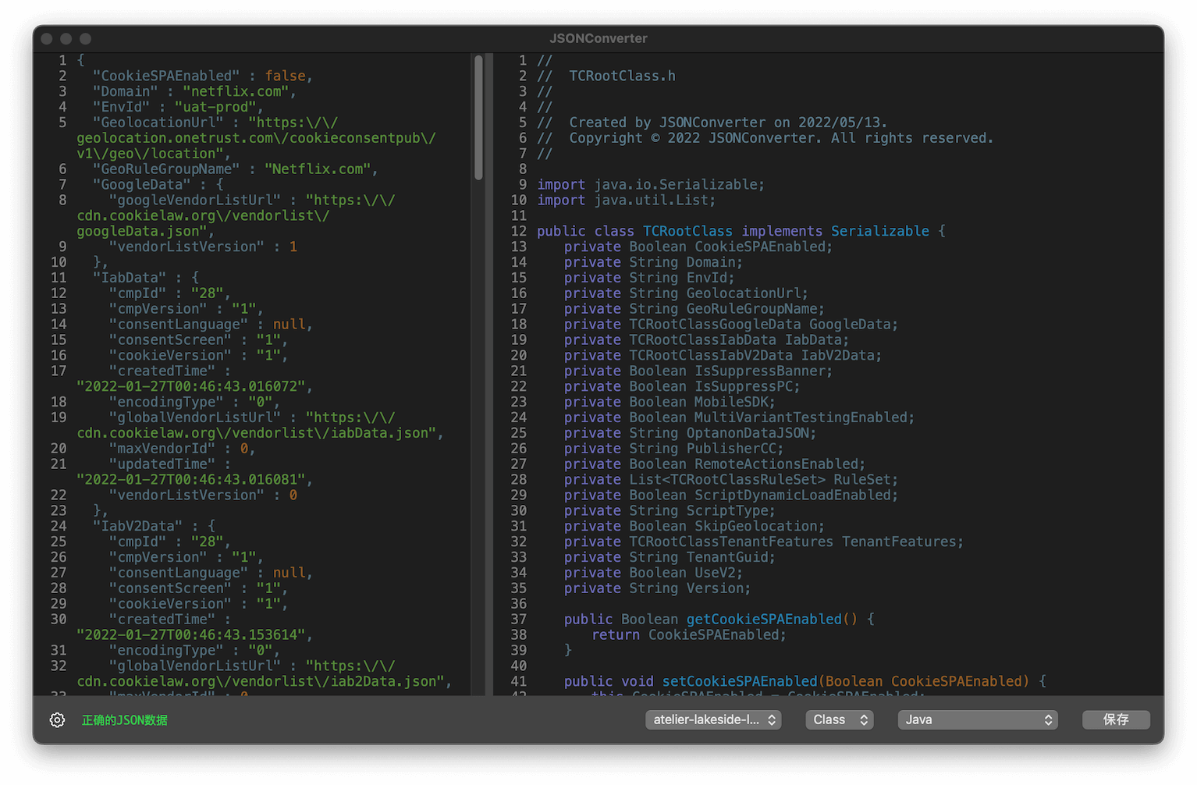Click the "IabData" key line
The width and height of the screenshot is (1197, 785).
pos(146,277)
